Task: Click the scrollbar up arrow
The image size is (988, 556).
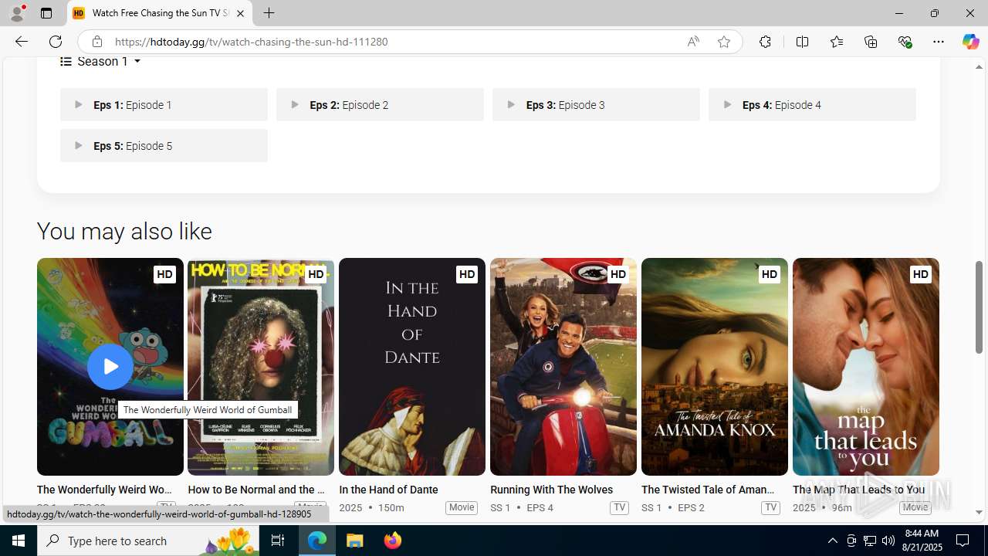Action: pyautogui.click(x=979, y=67)
